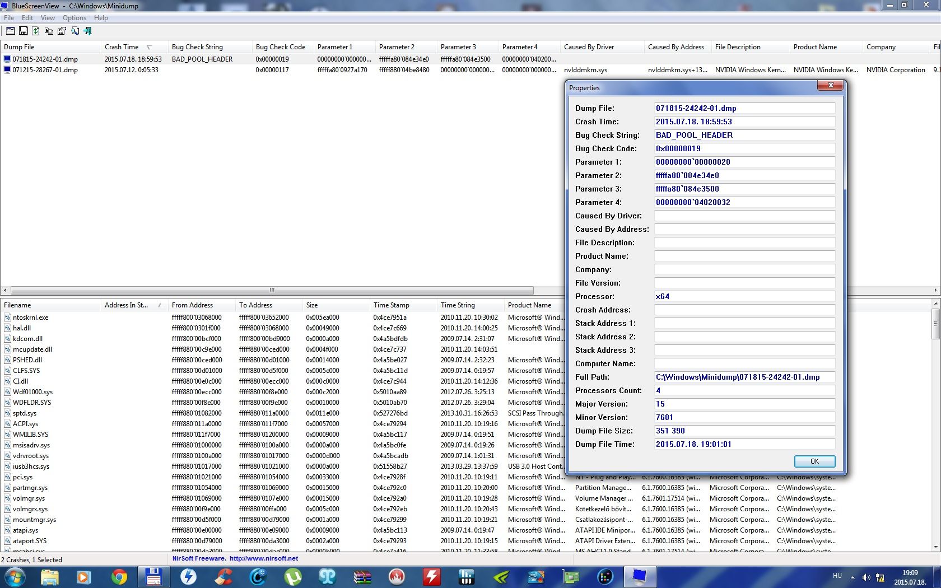Launch the NVIDIA taskbar icon

click(x=501, y=577)
